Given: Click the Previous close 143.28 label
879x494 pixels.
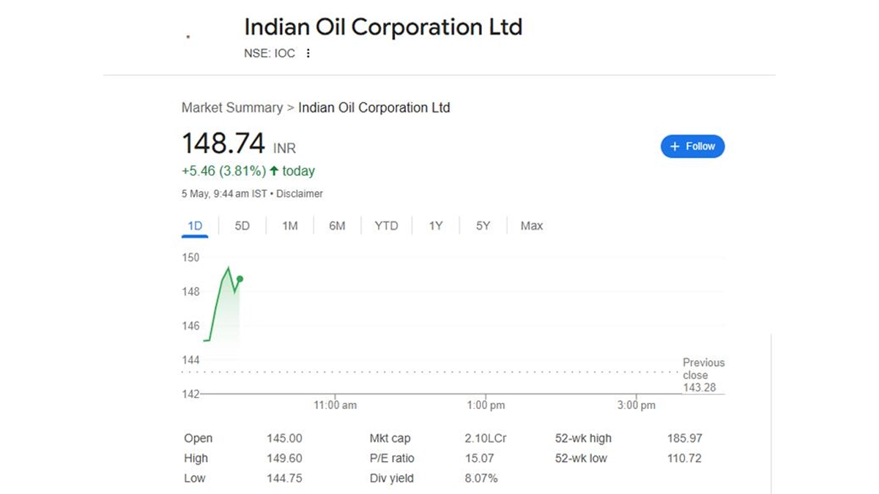Looking at the screenshot, I should tap(702, 375).
